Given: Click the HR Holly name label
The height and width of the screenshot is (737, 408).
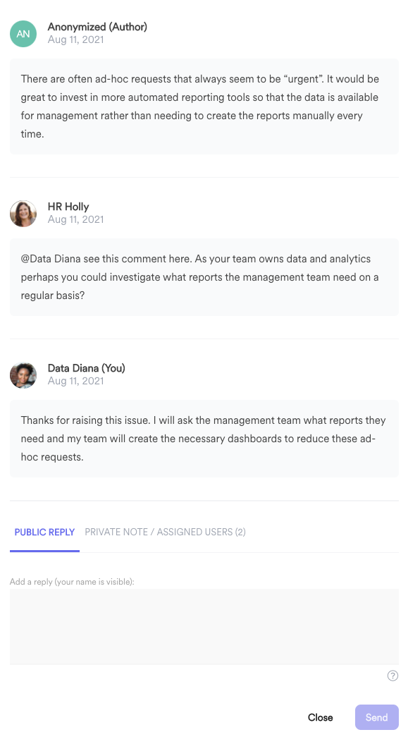Looking at the screenshot, I should pos(68,207).
